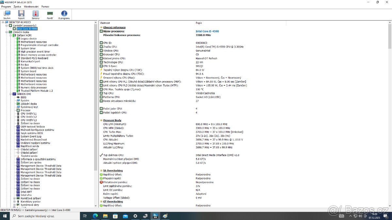Click the red X beside Přetaktování poměru
This screenshot has width=392, height=220.
101,182
